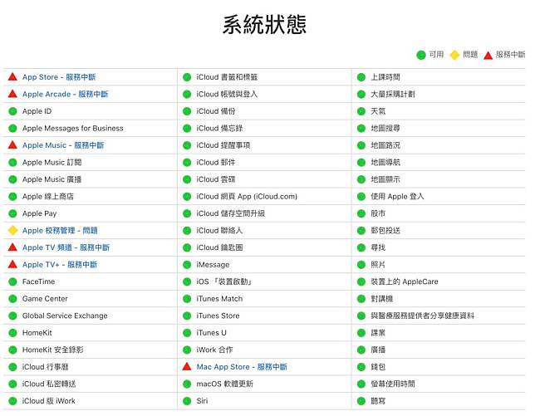The image size is (535, 416).
Task: Click green status dot beside iMessage
Action: pos(187,265)
